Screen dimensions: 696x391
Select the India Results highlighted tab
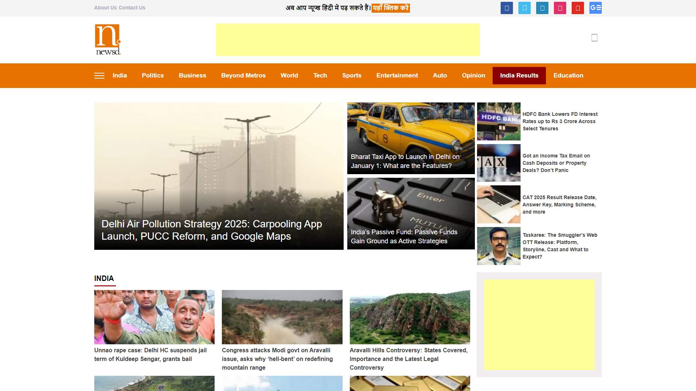pos(519,76)
